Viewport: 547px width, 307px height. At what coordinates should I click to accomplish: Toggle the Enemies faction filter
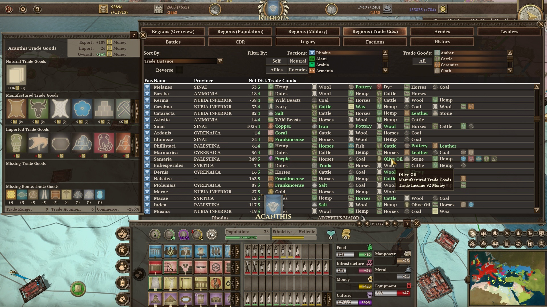tap(298, 70)
